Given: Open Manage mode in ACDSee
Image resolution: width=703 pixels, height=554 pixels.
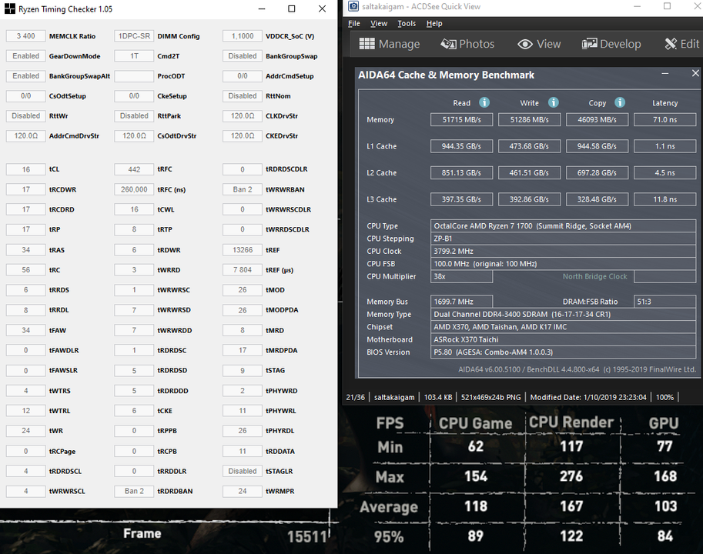Looking at the screenshot, I should (389, 44).
